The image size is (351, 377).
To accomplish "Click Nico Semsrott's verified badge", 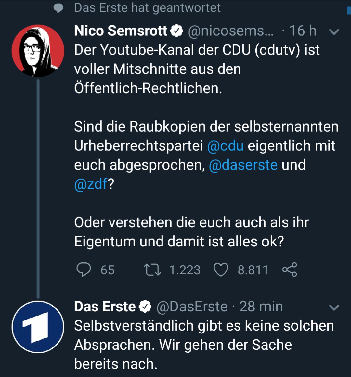I will (177, 31).
